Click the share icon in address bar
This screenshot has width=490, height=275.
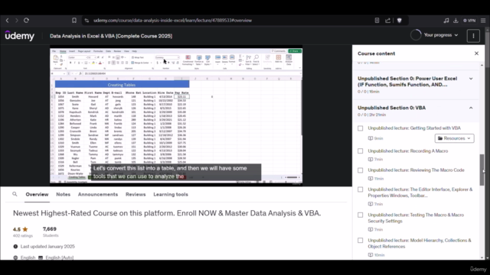(x=388, y=21)
